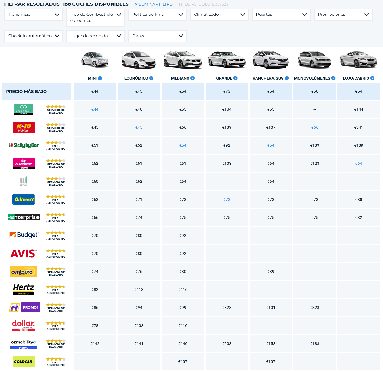Open the Tipo de Combustible dropdown
This screenshot has height=371, width=383.
pos(96,17)
